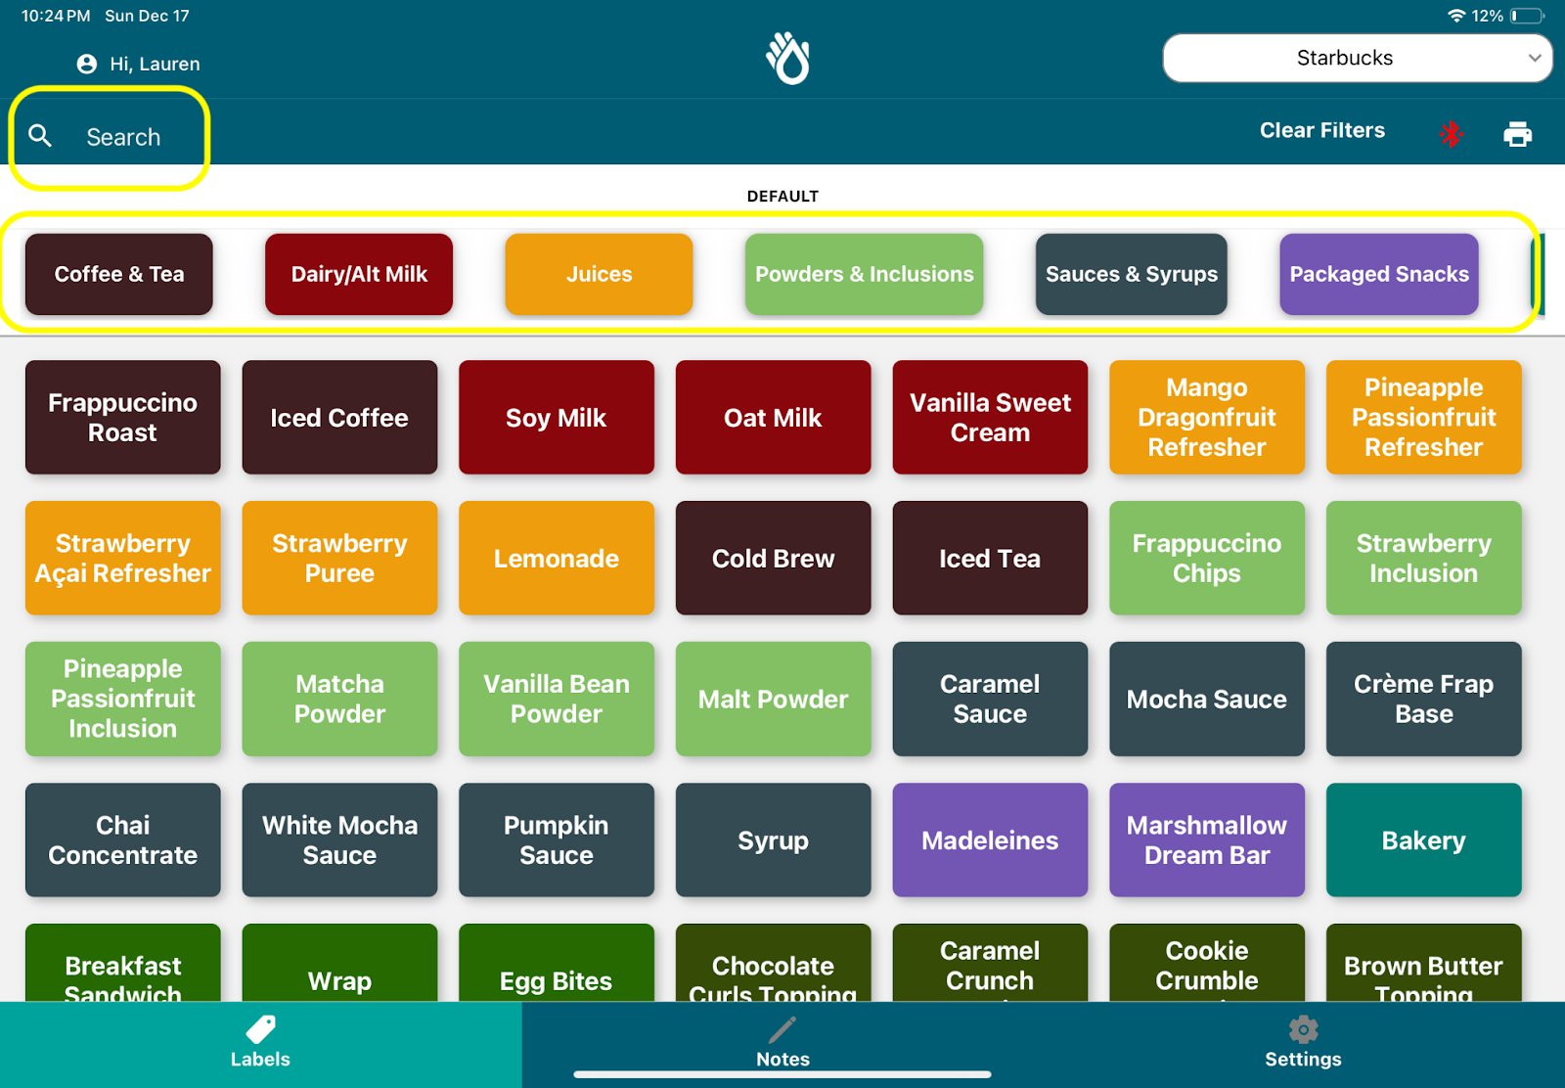Tap Mango Dragonfruit Refresher label
The height and width of the screenshot is (1088, 1565).
pyautogui.click(x=1207, y=418)
